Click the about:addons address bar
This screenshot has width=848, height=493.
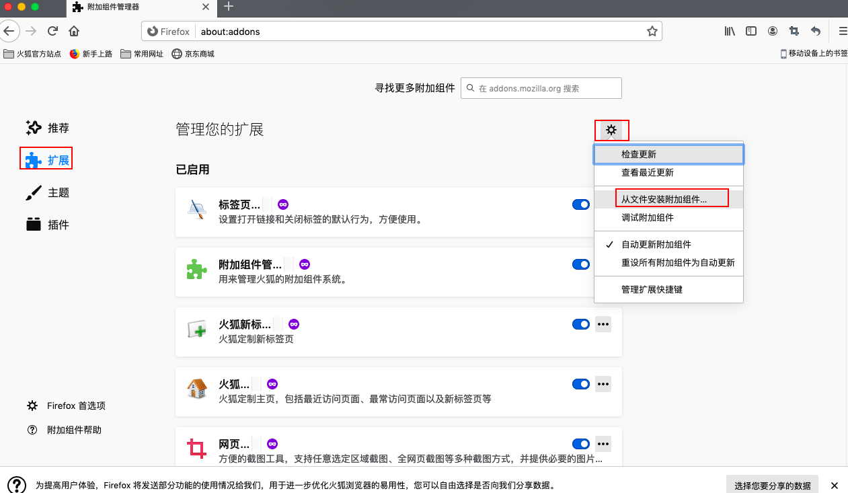click(401, 31)
